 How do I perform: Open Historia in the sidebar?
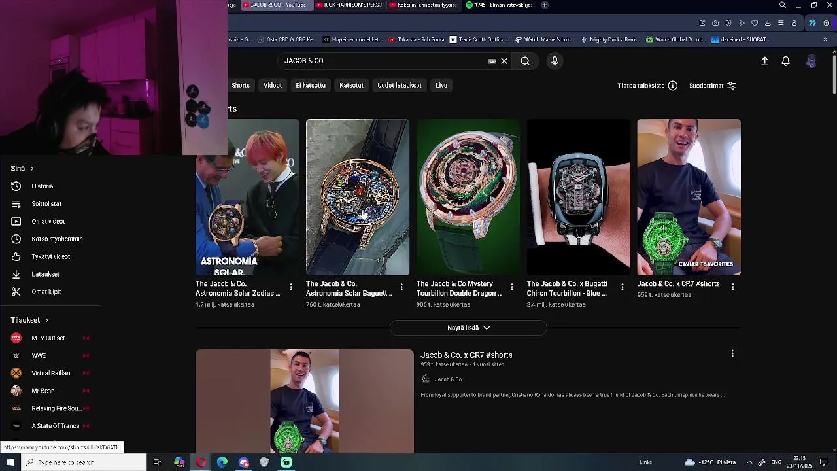[43, 186]
